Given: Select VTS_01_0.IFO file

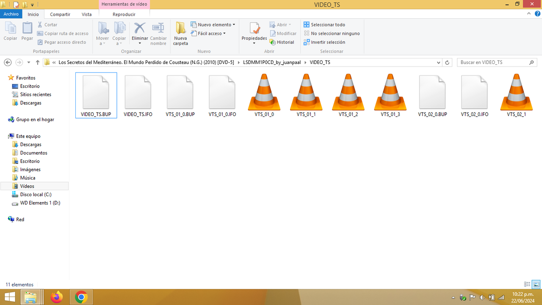Looking at the screenshot, I should pos(222,95).
